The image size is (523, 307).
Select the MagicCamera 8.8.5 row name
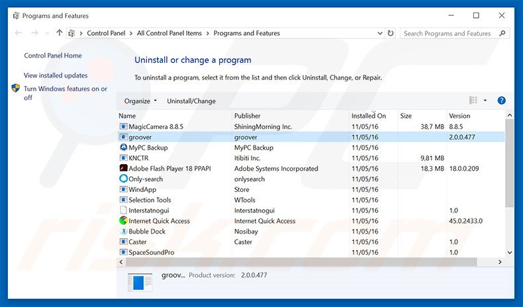point(156,126)
